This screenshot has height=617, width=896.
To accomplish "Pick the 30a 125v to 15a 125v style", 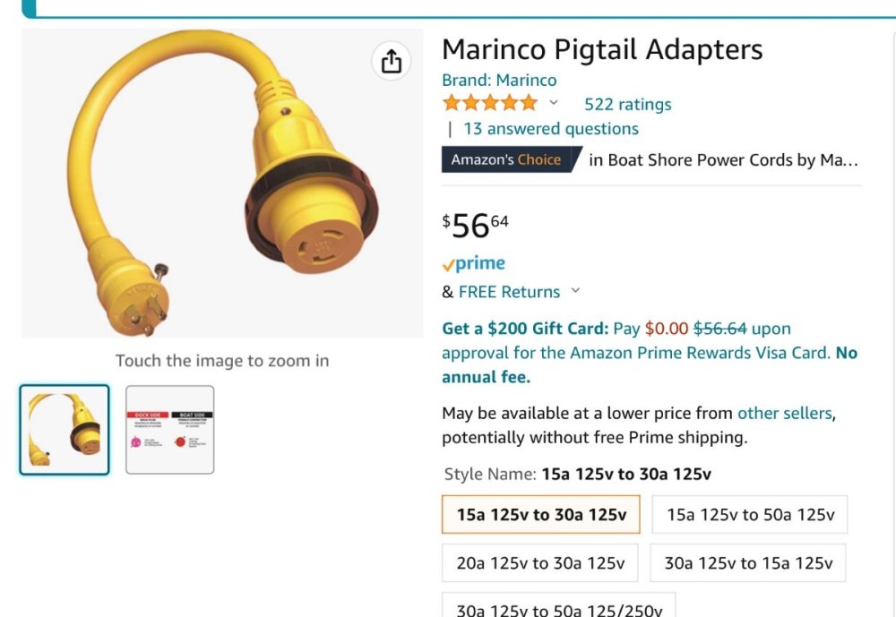I will (x=747, y=562).
